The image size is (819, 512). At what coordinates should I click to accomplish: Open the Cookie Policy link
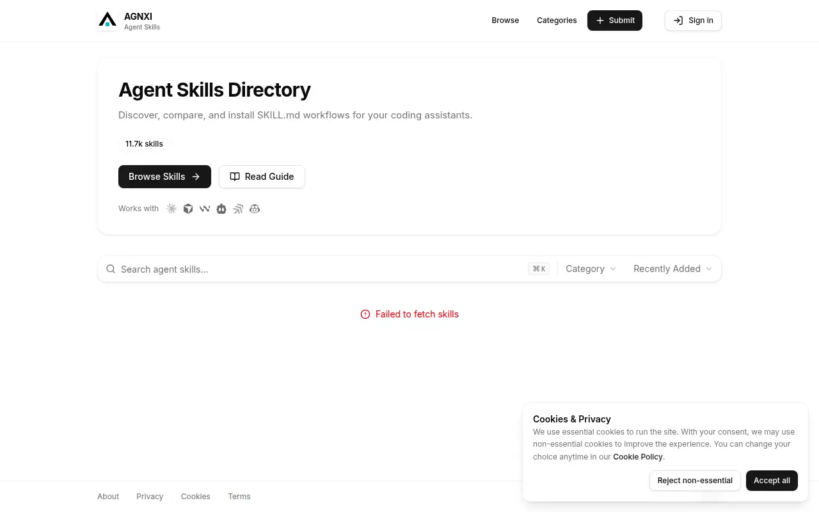pyautogui.click(x=638, y=457)
